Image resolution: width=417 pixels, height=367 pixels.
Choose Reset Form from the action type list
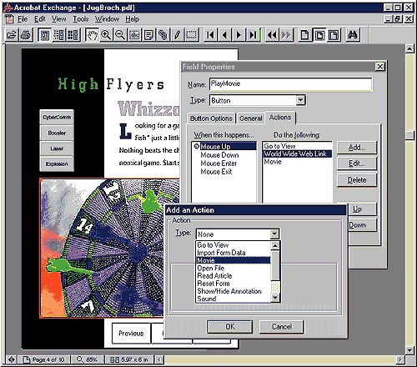234,284
